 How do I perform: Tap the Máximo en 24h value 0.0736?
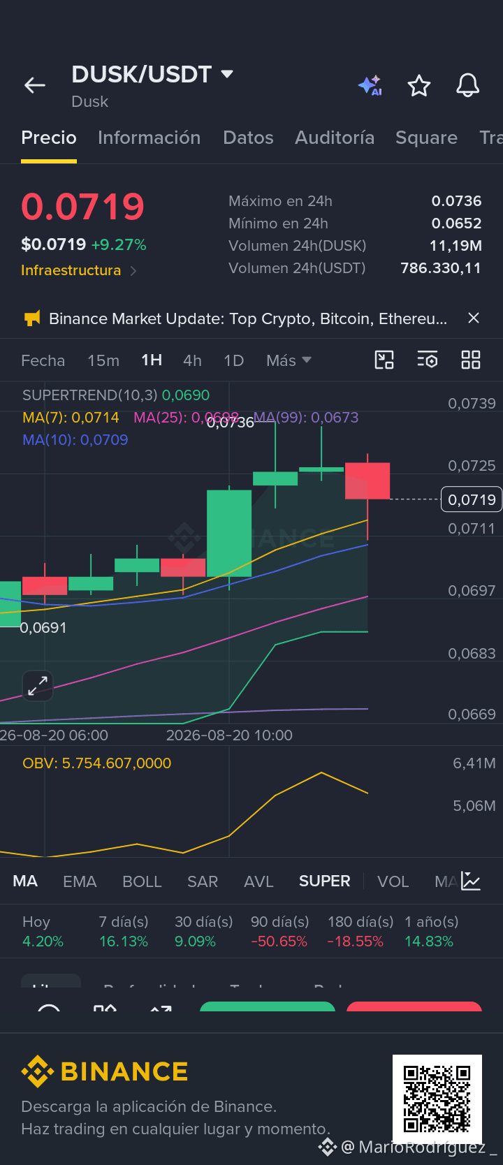click(456, 201)
